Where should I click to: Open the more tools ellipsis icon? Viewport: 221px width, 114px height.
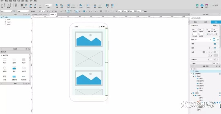point(40,5)
